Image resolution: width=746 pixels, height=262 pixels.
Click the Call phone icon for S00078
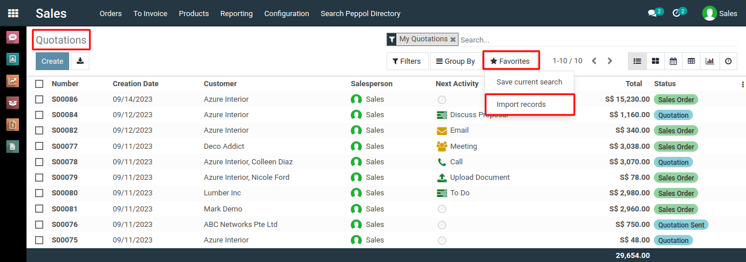(x=442, y=162)
